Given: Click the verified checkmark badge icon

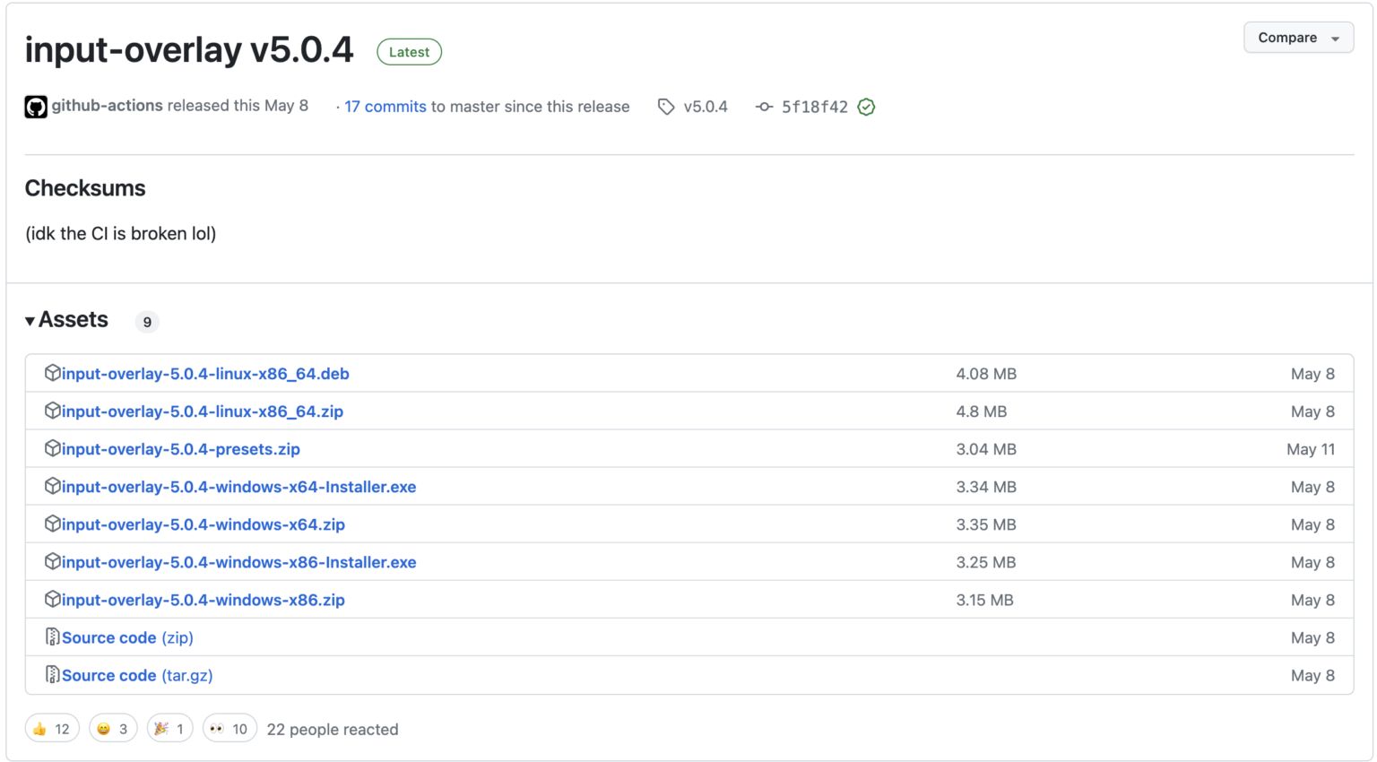Looking at the screenshot, I should 866,107.
